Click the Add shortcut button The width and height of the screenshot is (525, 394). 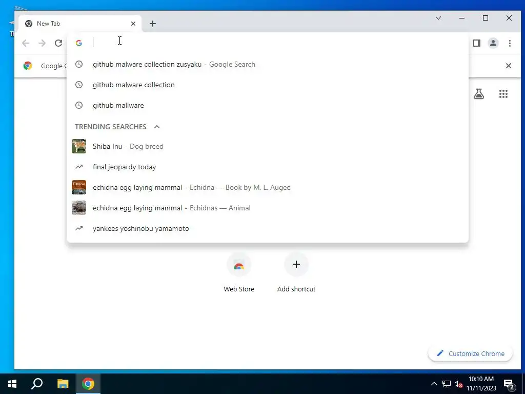coord(296,273)
